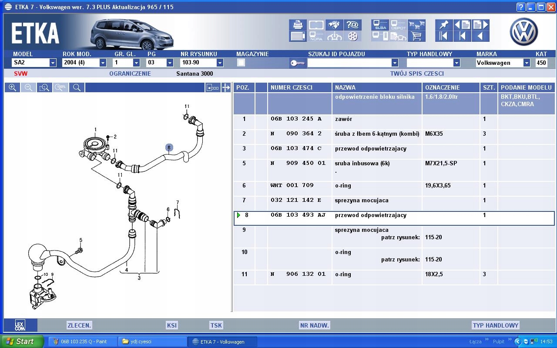Open the TYP HANDLOWY dropdown
The image size is (557, 348).
point(456,63)
